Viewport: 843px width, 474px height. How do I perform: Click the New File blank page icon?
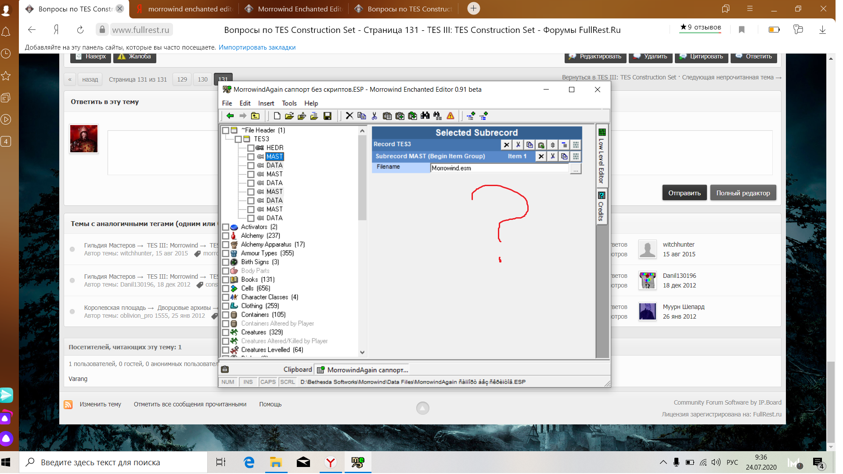[x=277, y=116]
